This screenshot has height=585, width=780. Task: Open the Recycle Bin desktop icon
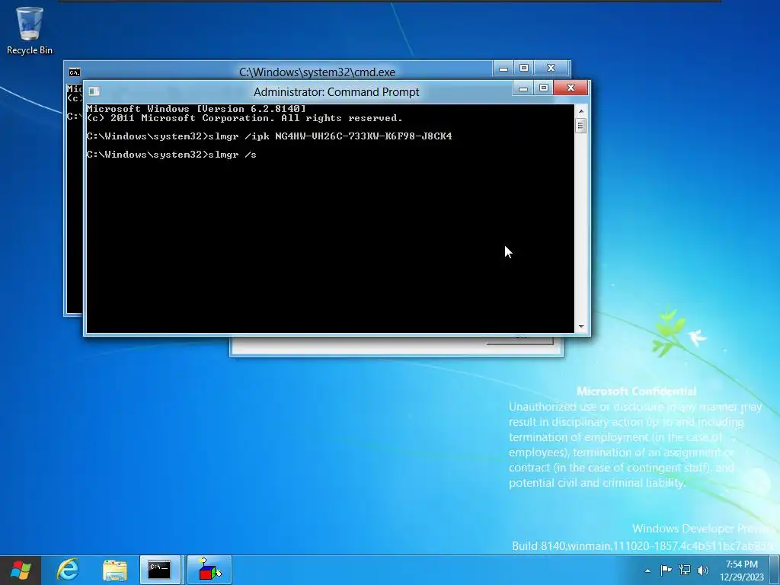[x=30, y=30]
